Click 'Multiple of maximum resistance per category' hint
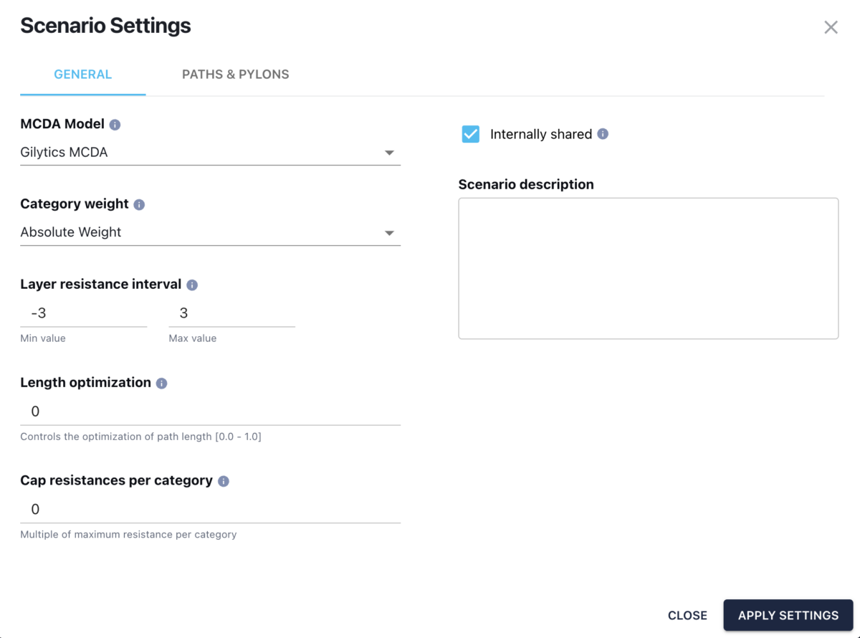This screenshot has width=860, height=638. pyautogui.click(x=128, y=535)
